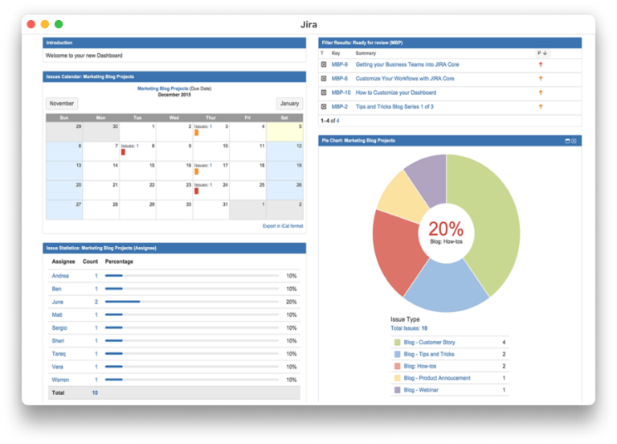Click the orange issue marker on December 3
Viewport: 617px width, 444px height.
(196, 133)
